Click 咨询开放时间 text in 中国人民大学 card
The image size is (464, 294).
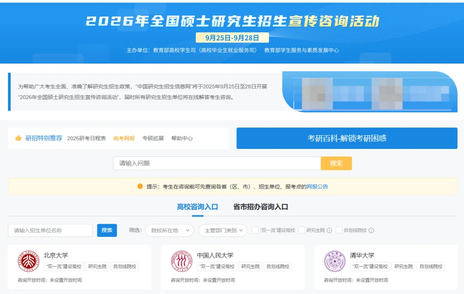(x=203, y=280)
